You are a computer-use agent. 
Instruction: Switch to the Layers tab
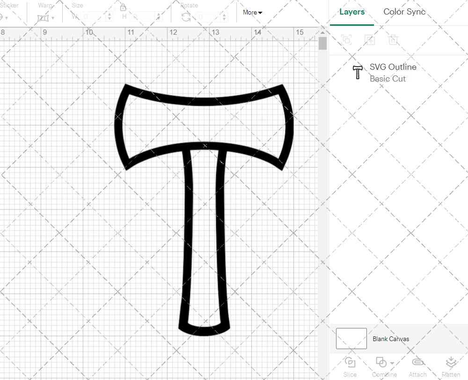(x=352, y=12)
